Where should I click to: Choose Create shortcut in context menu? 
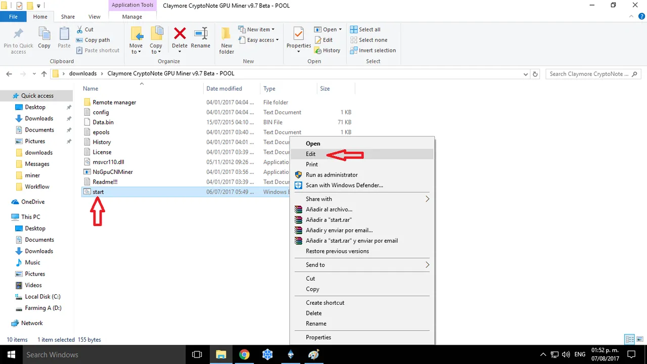click(362, 302)
